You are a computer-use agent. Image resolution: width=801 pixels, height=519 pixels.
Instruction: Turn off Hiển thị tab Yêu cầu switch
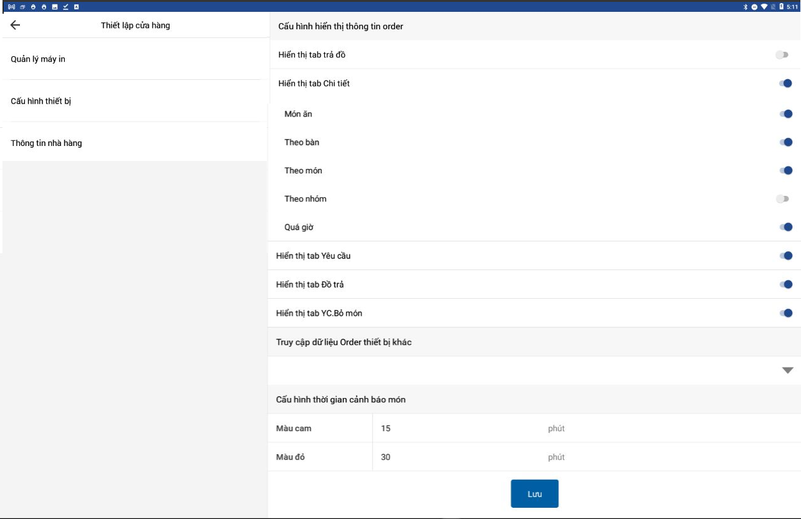point(785,256)
